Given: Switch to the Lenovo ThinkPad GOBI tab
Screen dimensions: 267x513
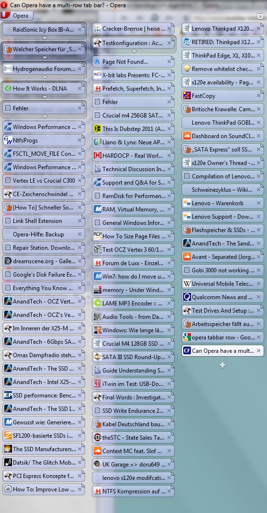Looking at the screenshot, I should pyautogui.click(x=222, y=123).
